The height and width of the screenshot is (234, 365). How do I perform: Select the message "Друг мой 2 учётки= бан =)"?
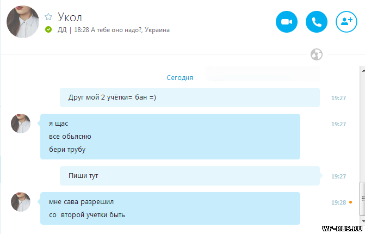112,98
